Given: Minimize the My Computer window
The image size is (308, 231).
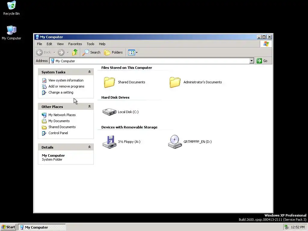Looking at the screenshot, I should [x=259, y=37].
